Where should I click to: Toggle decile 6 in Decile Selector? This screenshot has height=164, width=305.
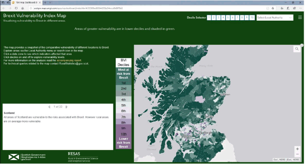(233, 18)
